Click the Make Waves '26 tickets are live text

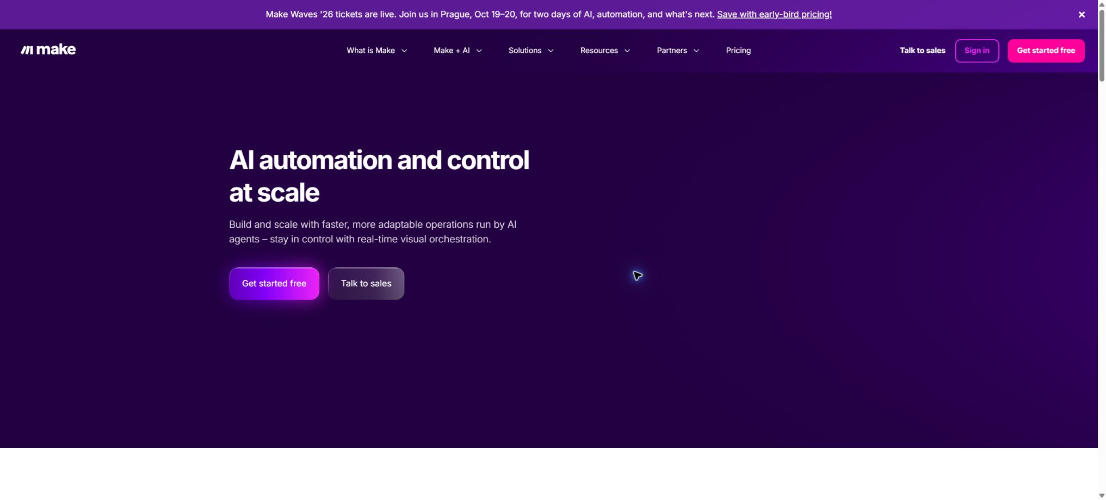[x=330, y=15]
